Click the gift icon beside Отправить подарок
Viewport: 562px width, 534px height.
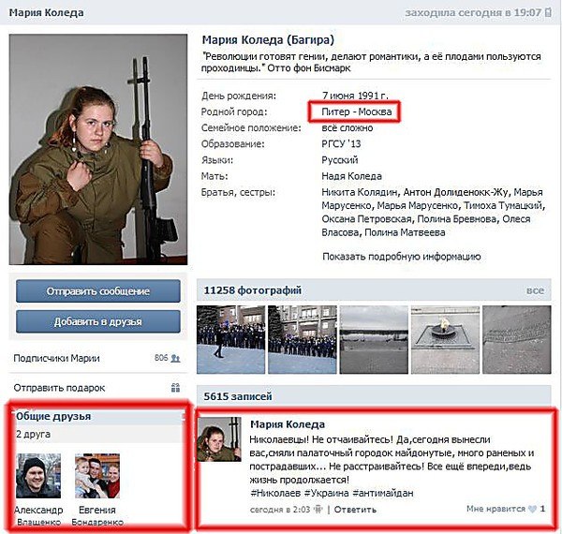tap(176, 388)
